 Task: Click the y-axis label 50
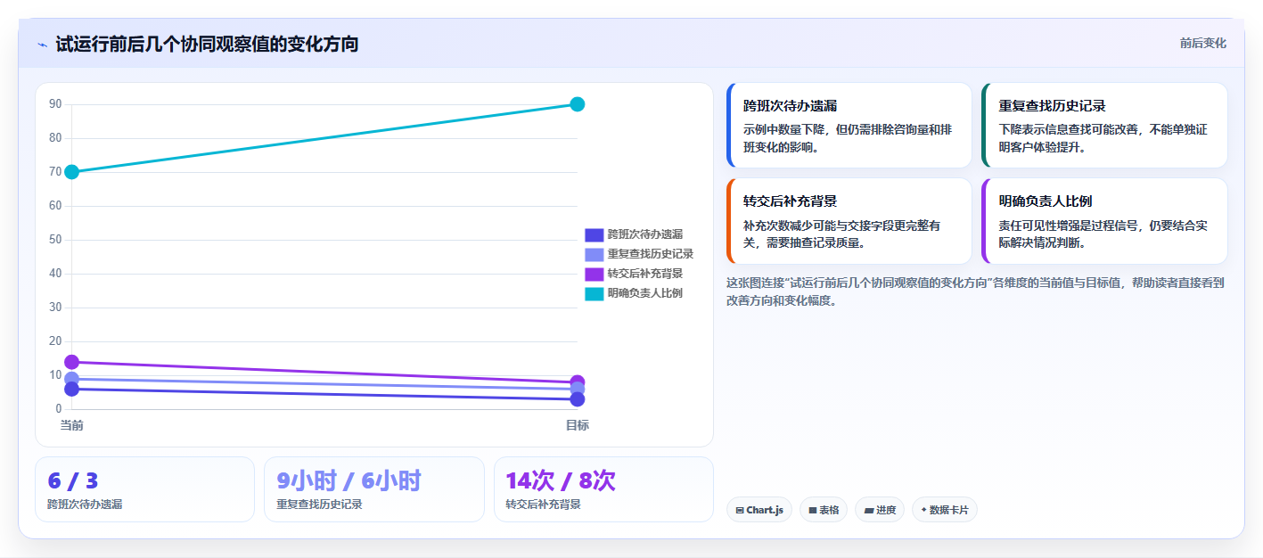click(55, 240)
